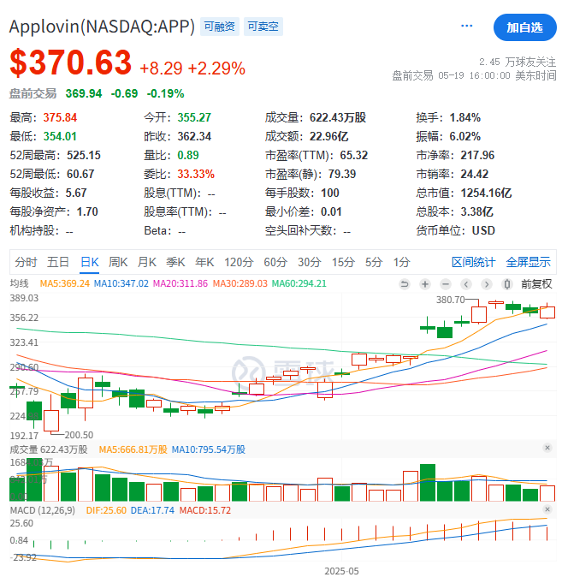Click the 2.45 万球友关注 follower count
This screenshot has height=583, width=562.
click(x=517, y=62)
